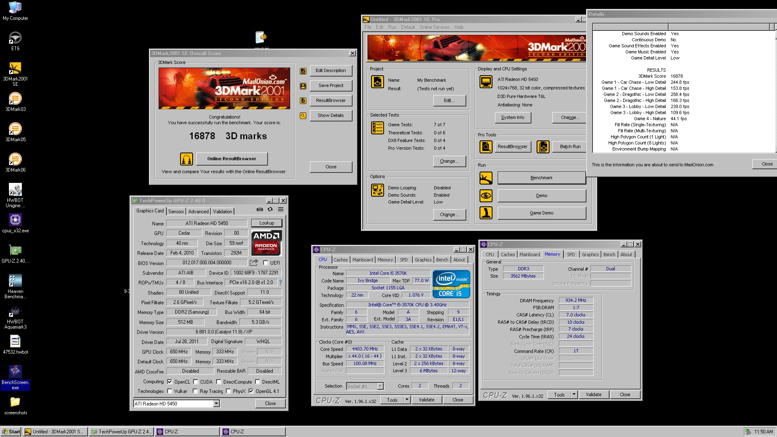Click GPU-Z screenshot camera icon
Image resolution: width=777 pixels, height=437 pixels.
click(x=260, y=209)
